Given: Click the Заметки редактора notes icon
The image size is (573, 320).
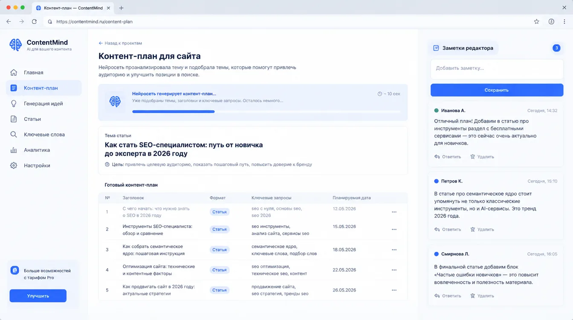Looking at the screenshot, I should click(436, 48).
